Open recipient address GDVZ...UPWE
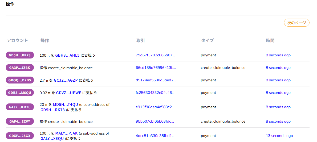Viewport: 317px width, 142px height. click(68, 93)
